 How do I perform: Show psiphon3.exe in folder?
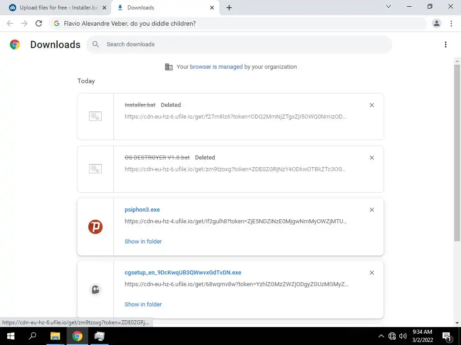tap(143, 241)
